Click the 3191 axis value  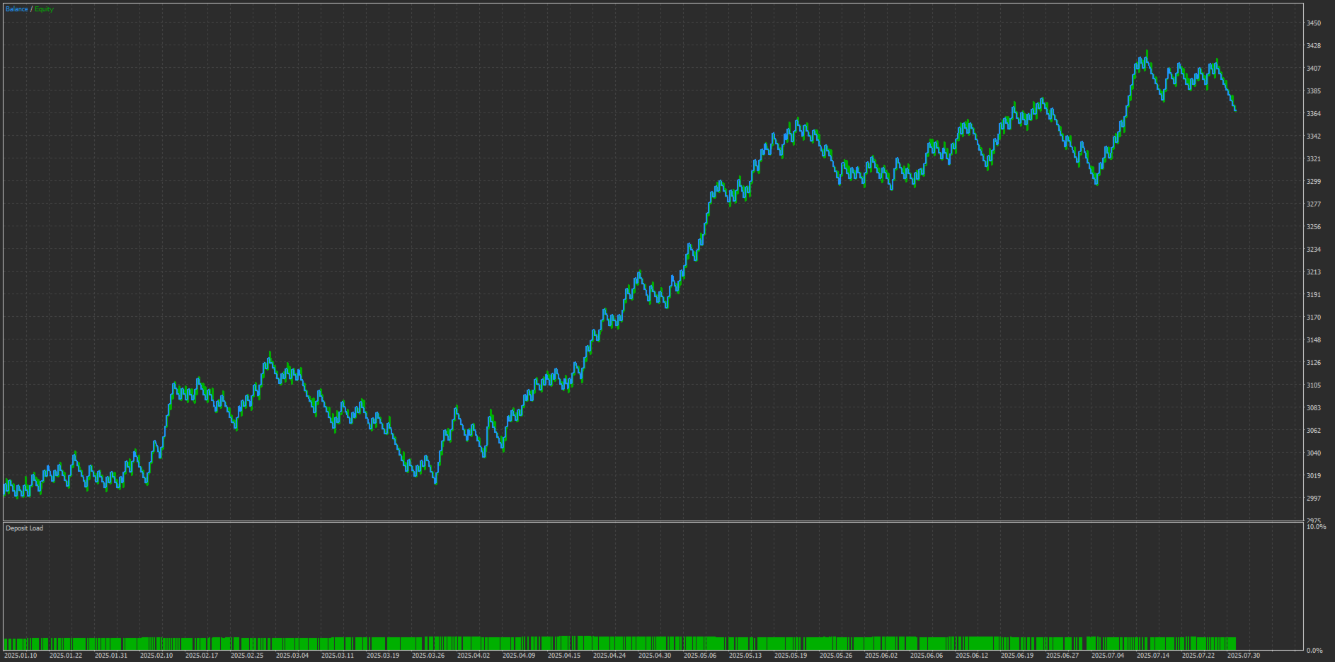(x=1314, y=295)
